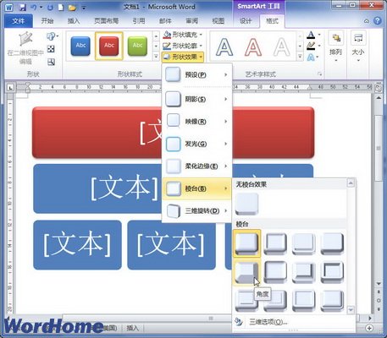Screen dimensions: 387x338
Task: Open the 预设(P) submenu
Action: coord(196,75)
